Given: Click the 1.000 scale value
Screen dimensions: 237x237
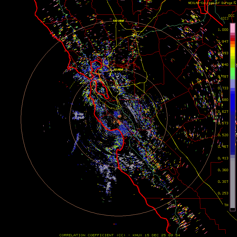Looking at the screenshot, I should [x=223, y=29].
